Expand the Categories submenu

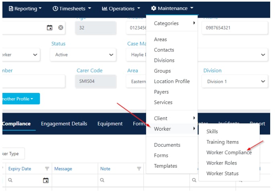pyautogui.click(x=172, y=23)
